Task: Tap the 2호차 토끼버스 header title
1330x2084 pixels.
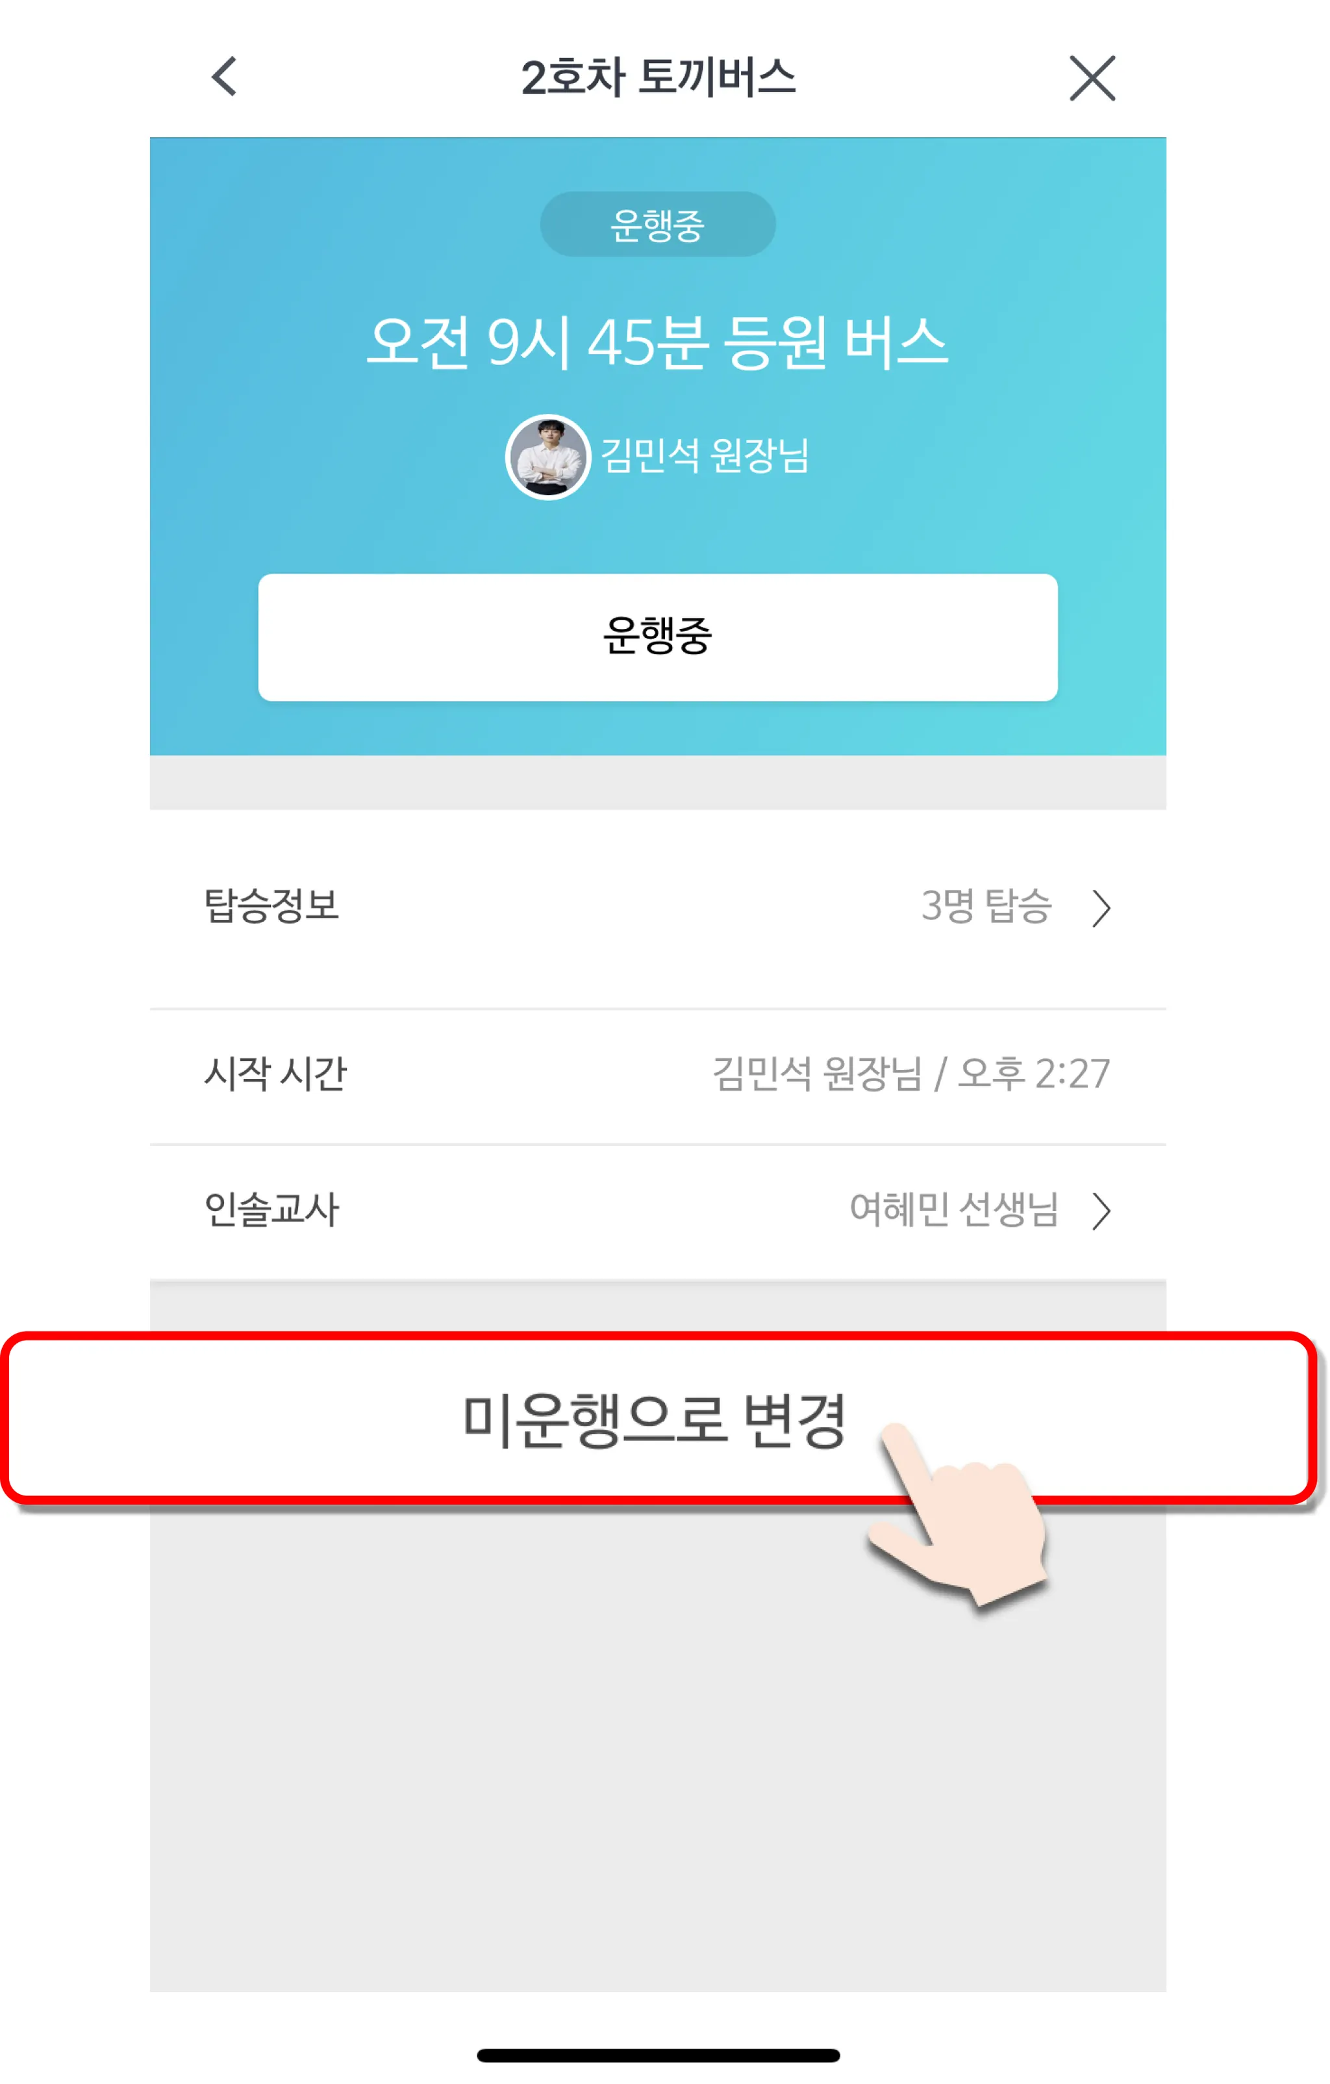Action: [x=658, y=77]
